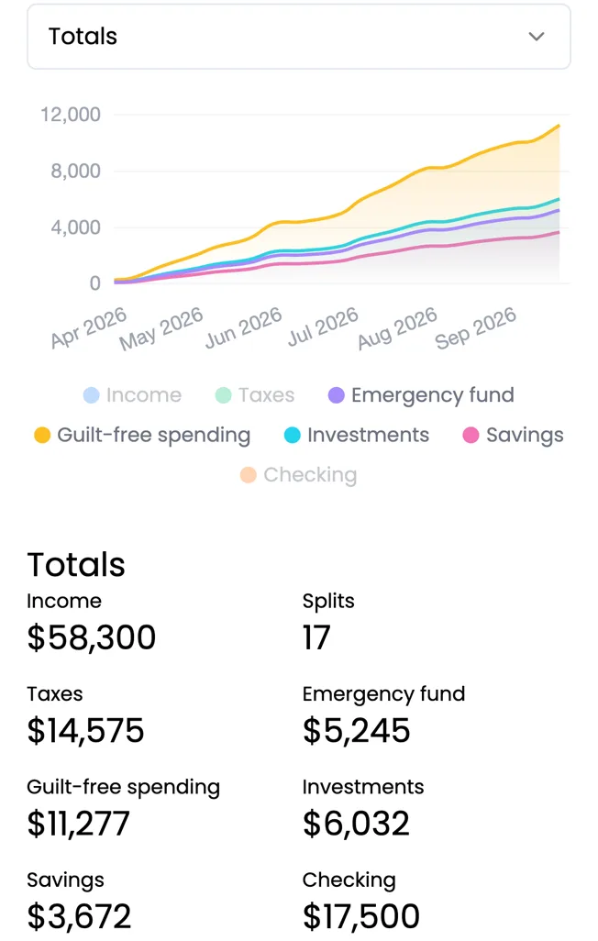Hide the Investments legend series
The height and width of the screenshot is (941, 598).
point(357,435)
